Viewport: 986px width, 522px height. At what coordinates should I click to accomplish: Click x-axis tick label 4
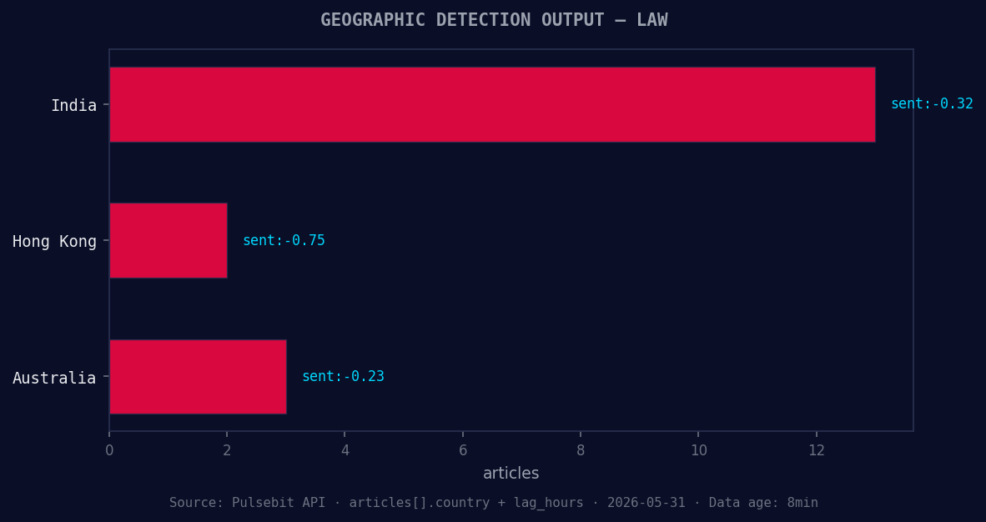[x=345, y=450]
